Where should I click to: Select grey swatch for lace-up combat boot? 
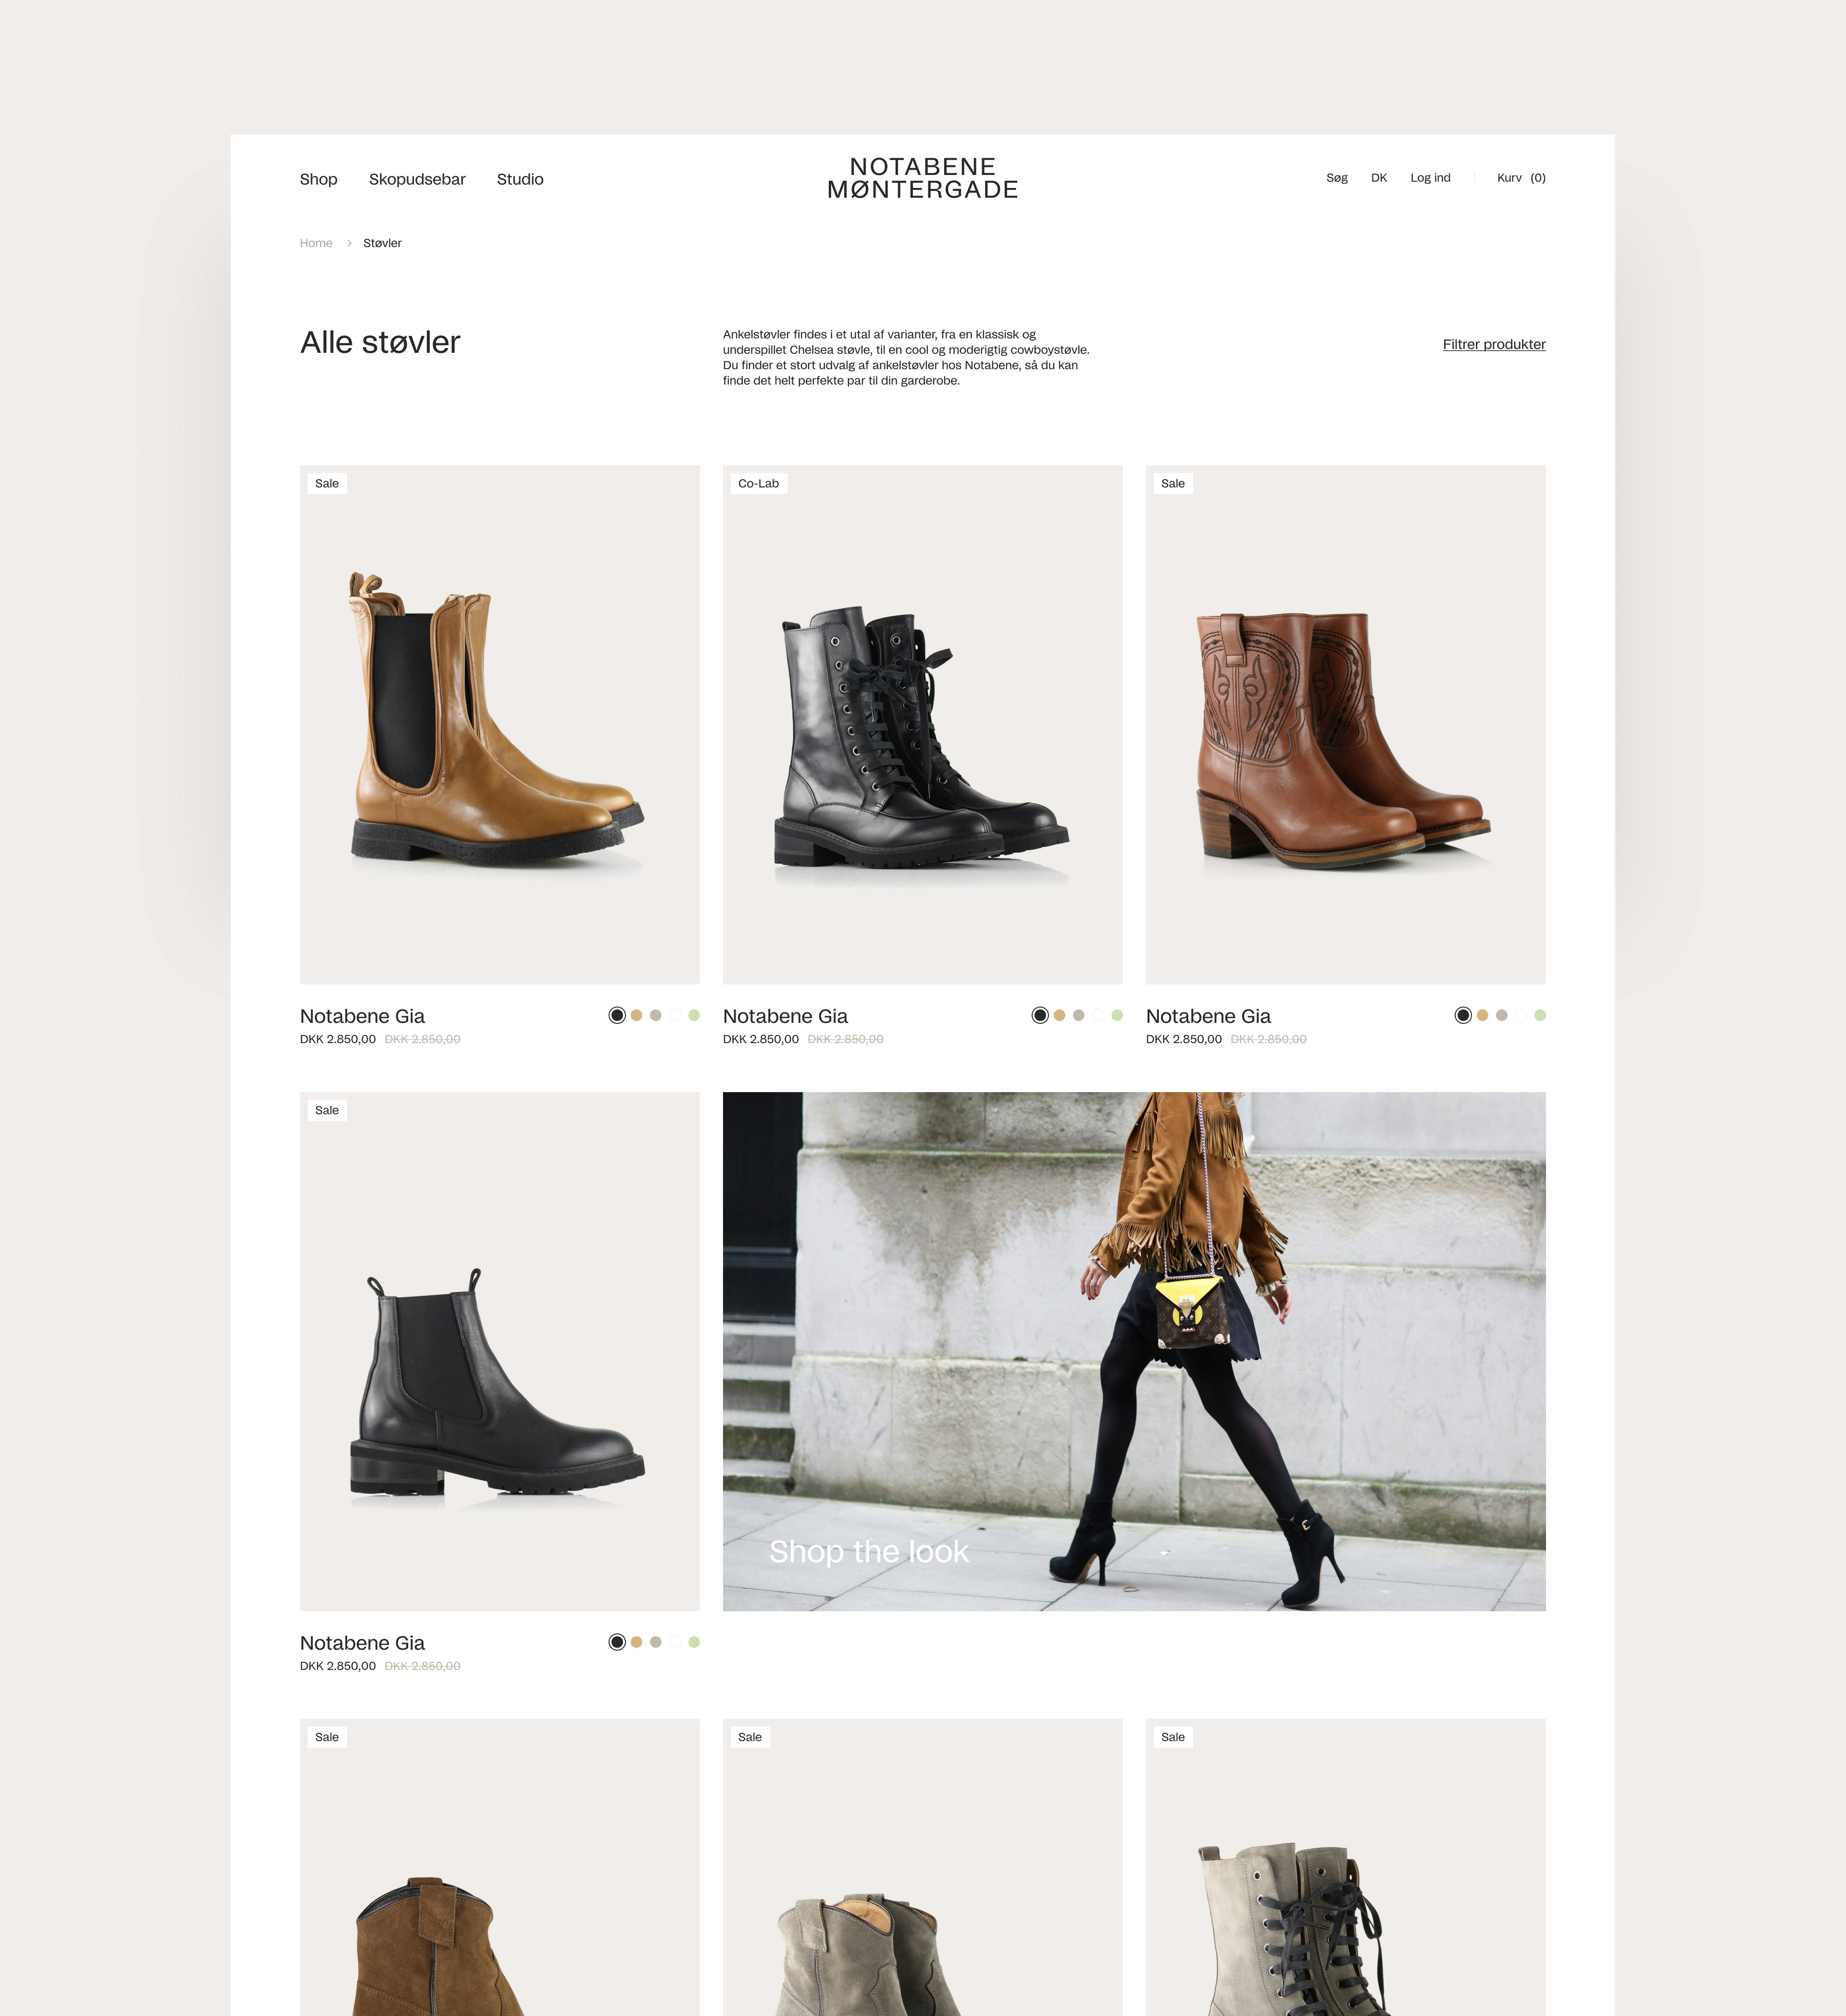click(1079, 1015)
